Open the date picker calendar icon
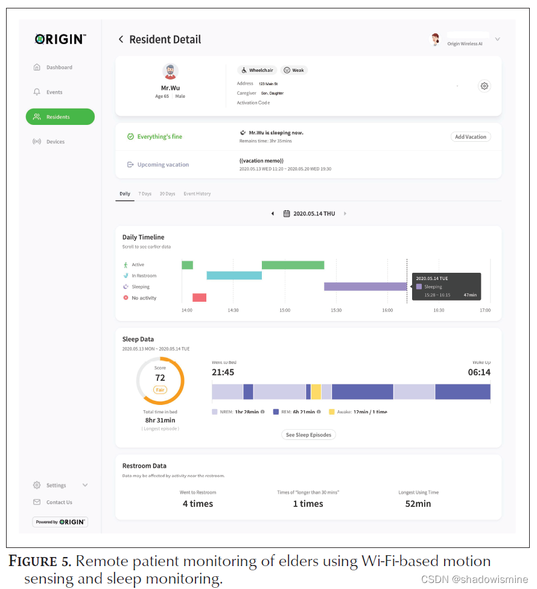 287,214
